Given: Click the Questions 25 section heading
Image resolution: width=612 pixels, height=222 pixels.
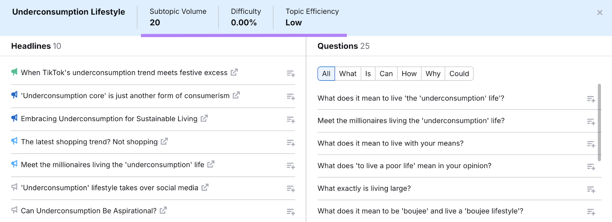Looking at the screenshot, I should [x=343, y=46].
